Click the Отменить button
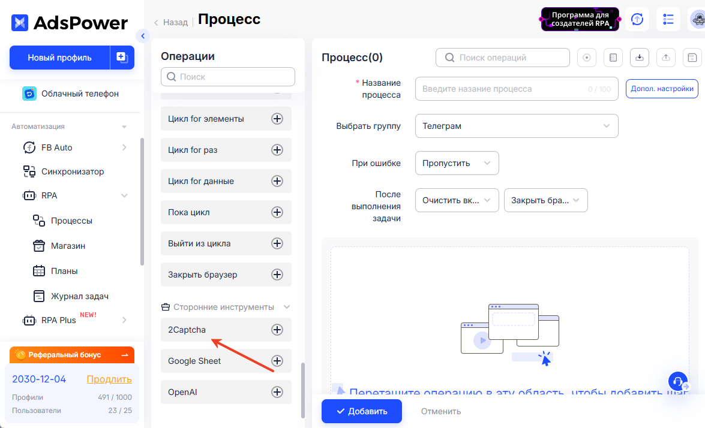This screenshot has width=705, height=428. [440, 411]
